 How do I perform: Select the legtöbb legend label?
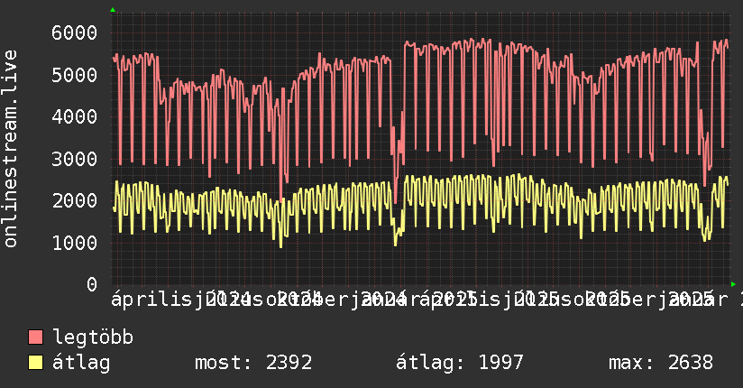(x=93, y=337)
